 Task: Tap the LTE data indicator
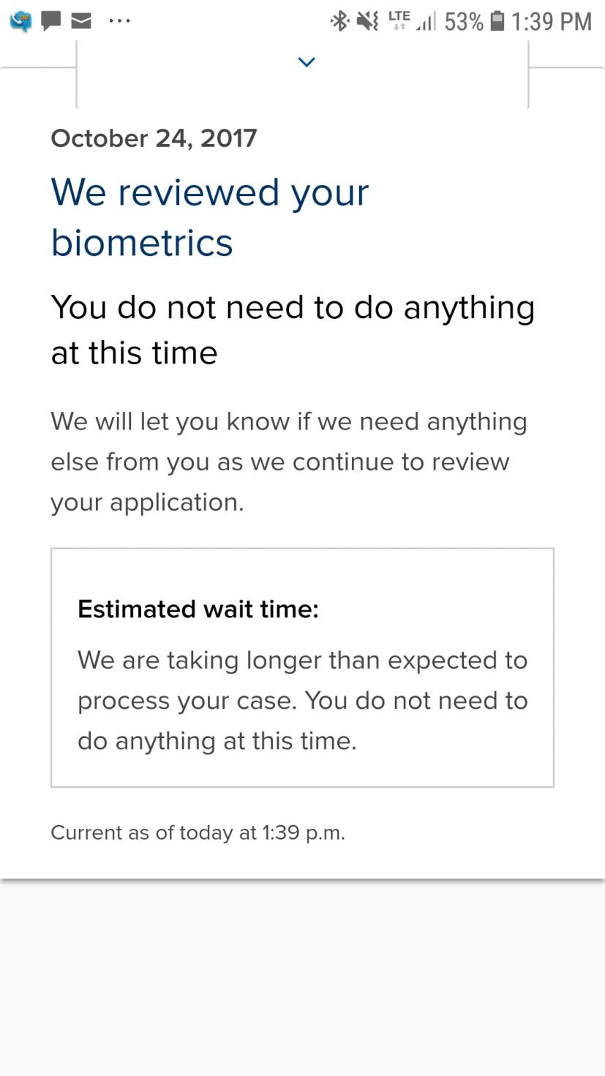coord(399,20)
